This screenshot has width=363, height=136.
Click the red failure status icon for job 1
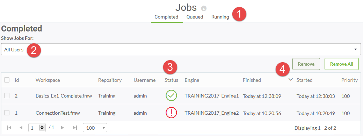171,113
